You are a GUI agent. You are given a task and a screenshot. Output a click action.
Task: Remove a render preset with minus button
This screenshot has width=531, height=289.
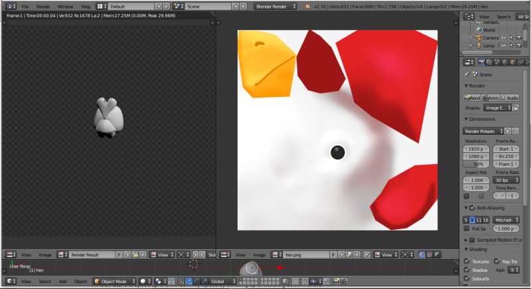point(515,131)
